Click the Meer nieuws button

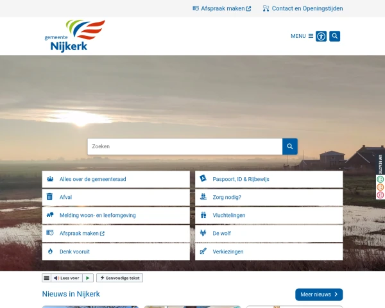[319, 295]
